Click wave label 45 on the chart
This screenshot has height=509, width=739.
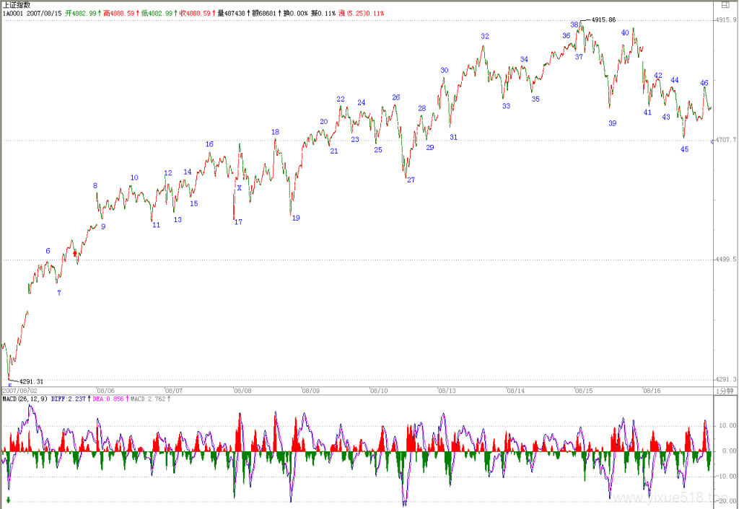click(684, 149)
